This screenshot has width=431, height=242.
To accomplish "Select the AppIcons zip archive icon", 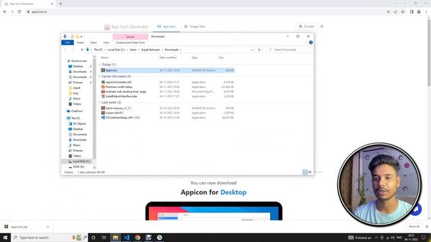I will click(x=103, y=71).
